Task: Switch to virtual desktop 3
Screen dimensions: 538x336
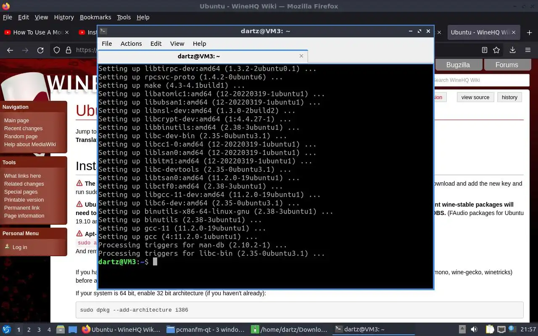Action: point(39,330)
